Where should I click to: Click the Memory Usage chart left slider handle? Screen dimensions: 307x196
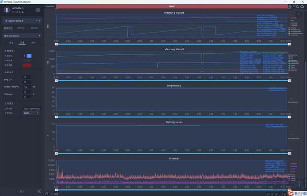tap(56, 43)
